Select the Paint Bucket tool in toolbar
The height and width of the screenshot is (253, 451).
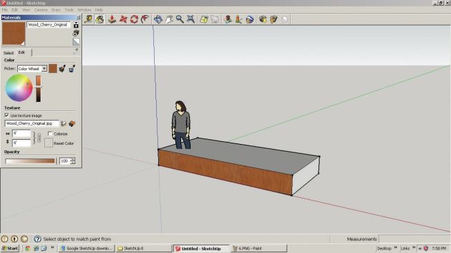coord(100,19)
